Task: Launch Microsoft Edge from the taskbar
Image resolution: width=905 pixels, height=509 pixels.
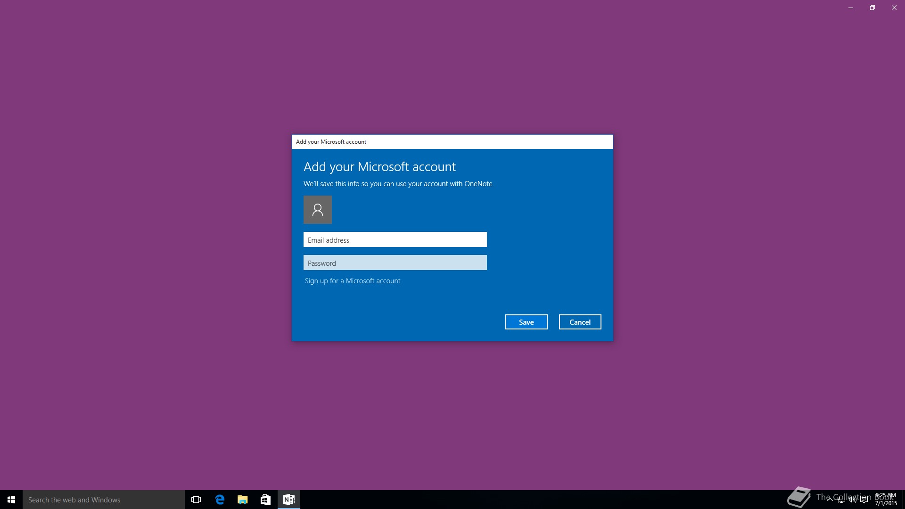Action: point(220,500)
